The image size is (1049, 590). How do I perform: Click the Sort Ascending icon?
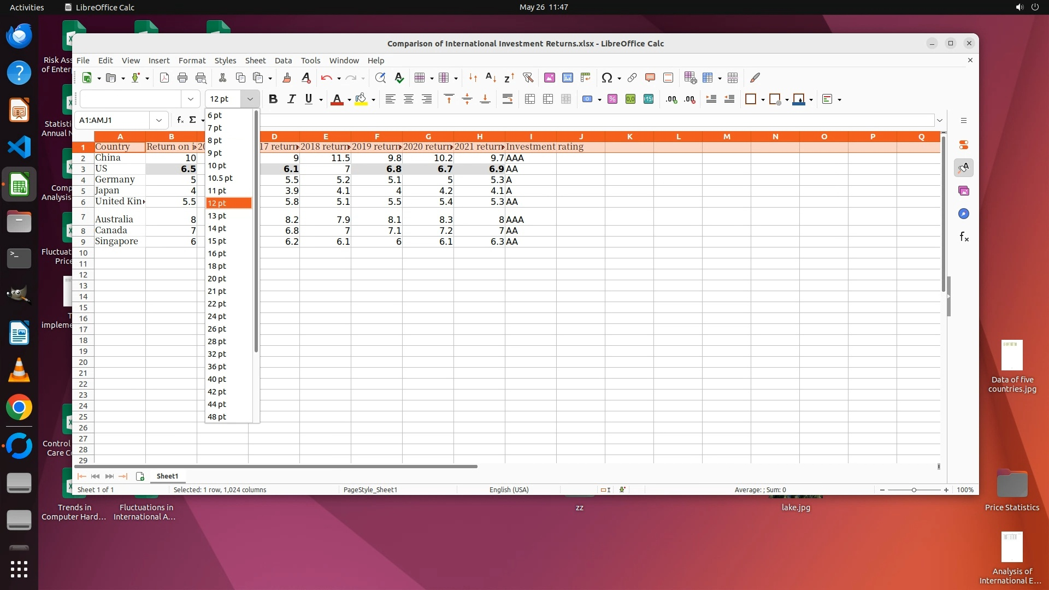click(491, 78)
